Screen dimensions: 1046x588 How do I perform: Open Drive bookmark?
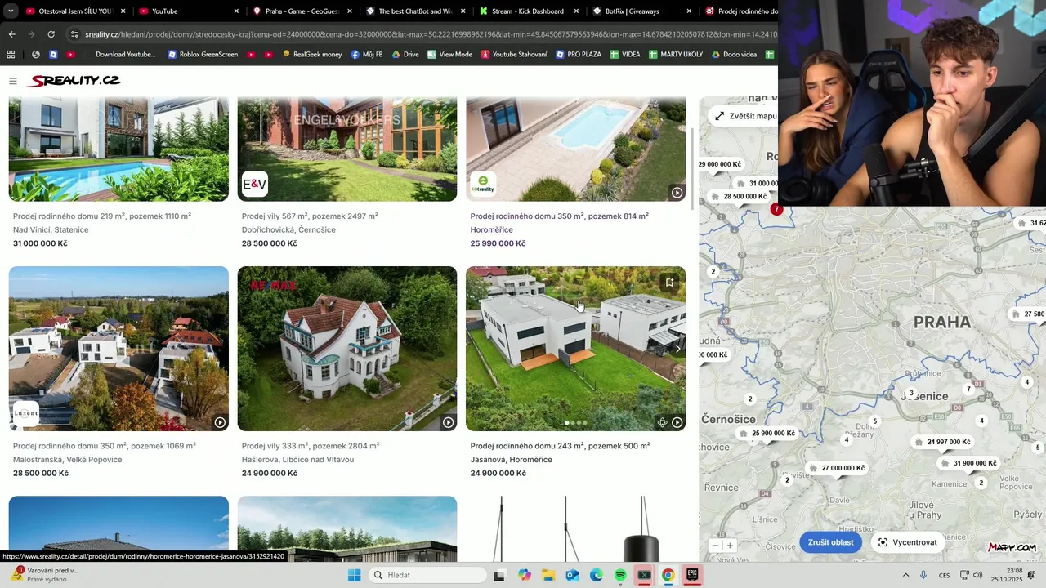pos(405,55)
